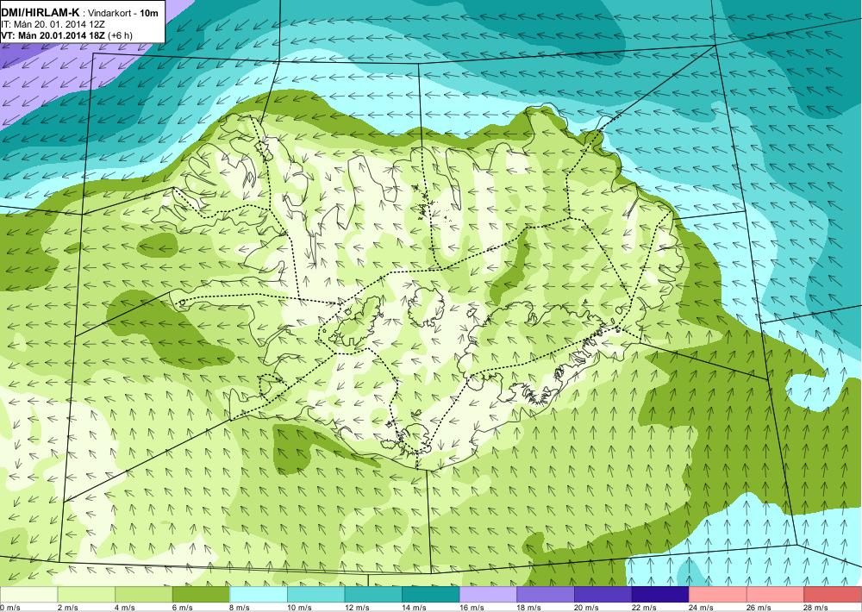This screenshot has height=612, width=862.
Task: Select the "16 m/s" legend label
Action: coord(472,608)
